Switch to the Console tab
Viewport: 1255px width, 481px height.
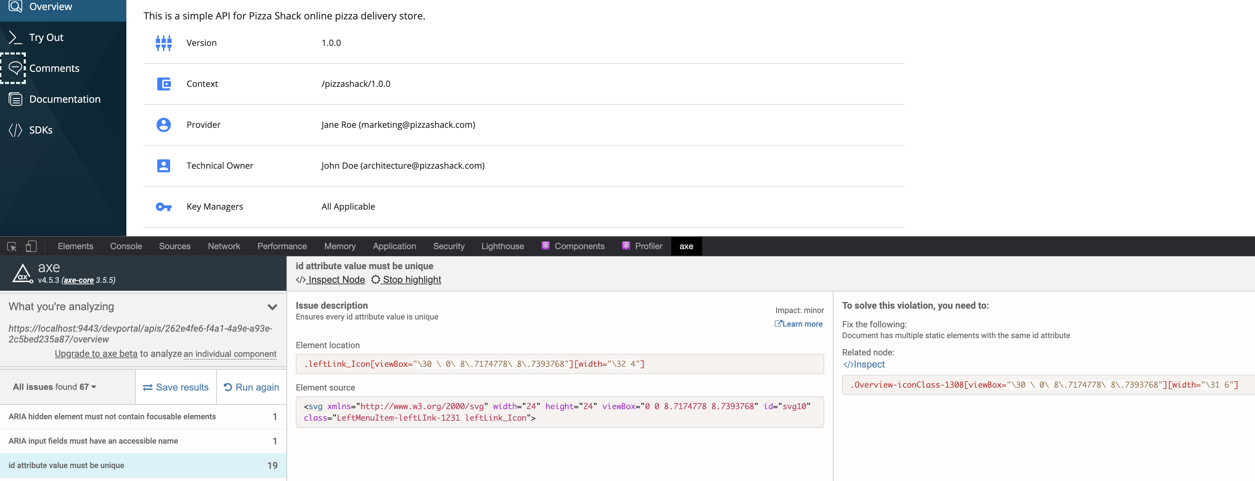pyautogui.click(x=126, y=246)
